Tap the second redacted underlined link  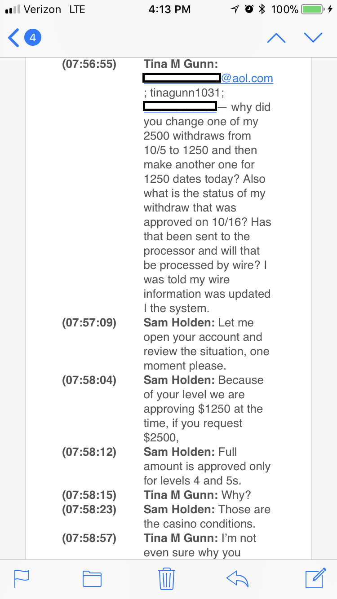click(x=180, y=107)
